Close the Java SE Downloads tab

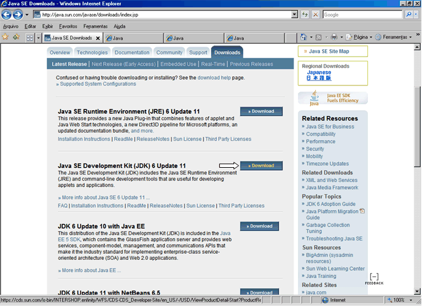[x=98, y=38]
